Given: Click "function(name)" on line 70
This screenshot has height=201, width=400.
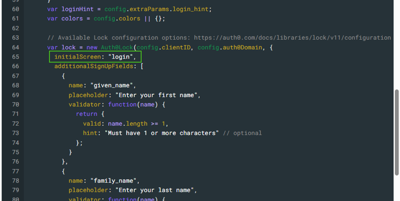Looking at the screenshot, I should pyautogui.click(x=133, y=105).
